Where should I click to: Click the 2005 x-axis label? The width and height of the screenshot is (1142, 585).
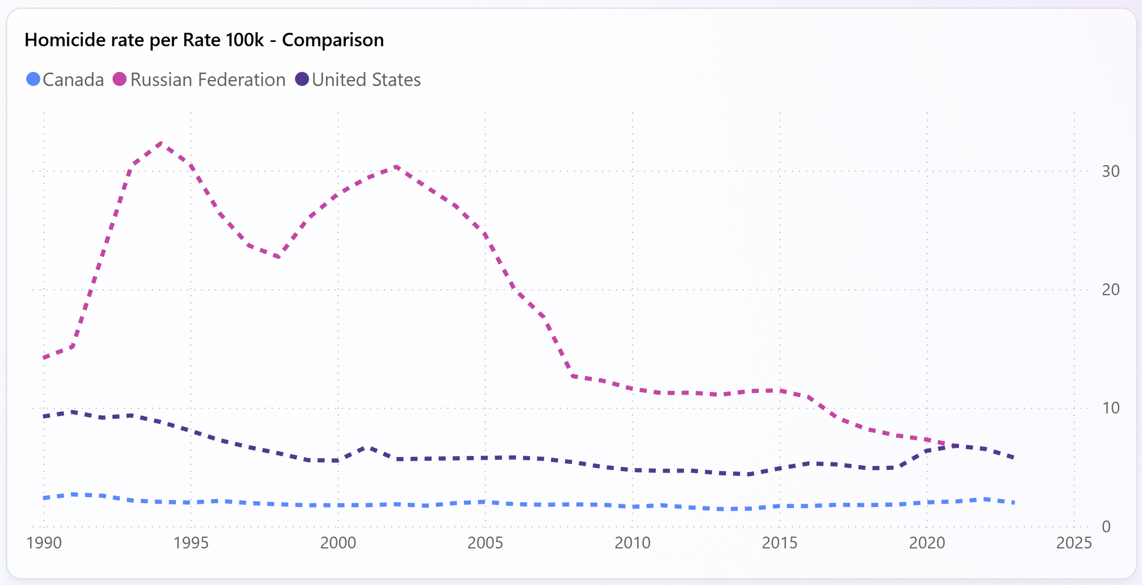click(485, 543)
